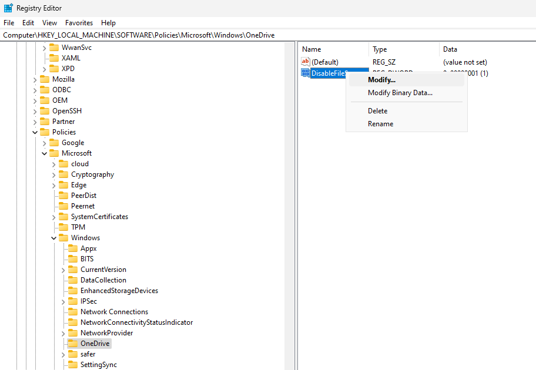
Task: Expand the IPSec key
Action: [63, 302]
